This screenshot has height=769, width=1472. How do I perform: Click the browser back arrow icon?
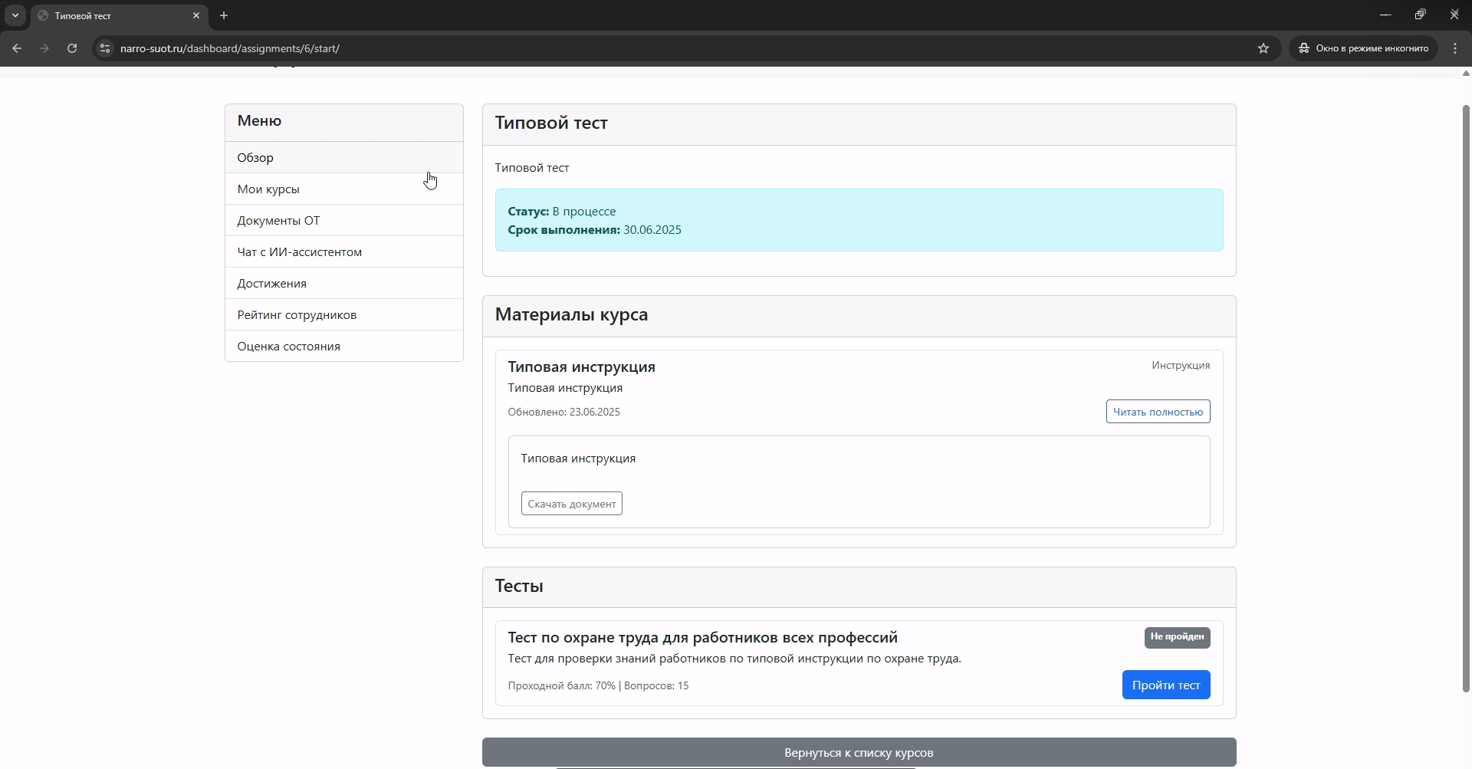(17, 48)
